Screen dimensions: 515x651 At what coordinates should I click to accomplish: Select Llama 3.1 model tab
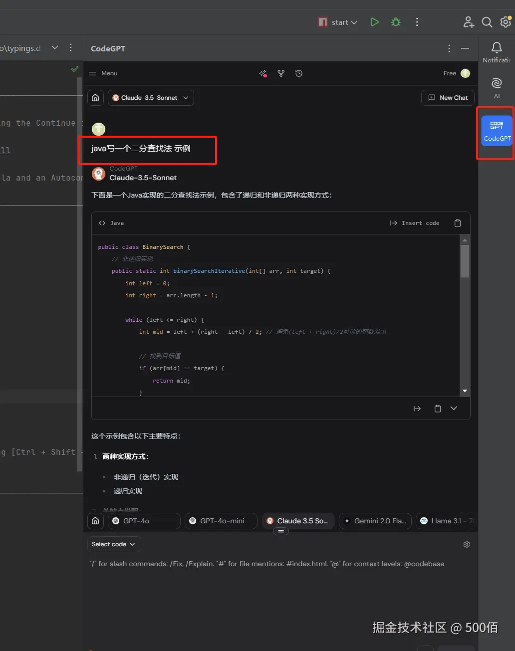point(447,521)
